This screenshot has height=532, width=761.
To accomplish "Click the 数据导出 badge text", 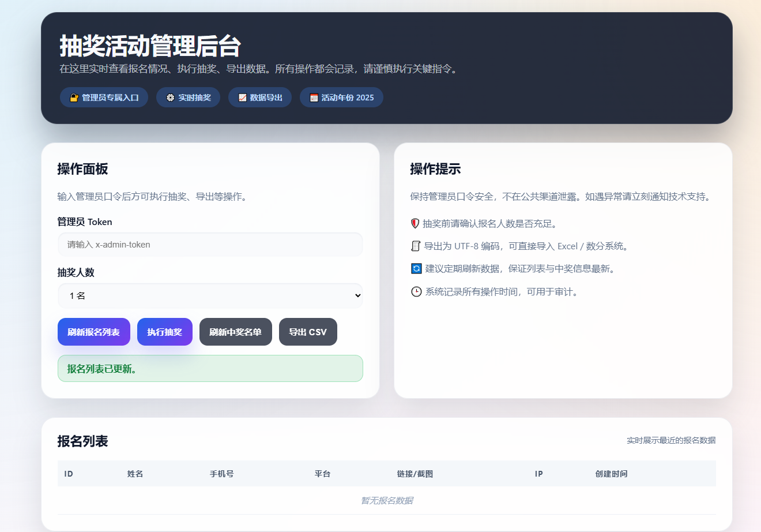I will [x=266, y=98].
